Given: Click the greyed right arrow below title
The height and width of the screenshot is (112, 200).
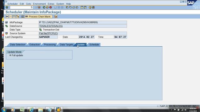Looking at the screenshot, I should 11,16.
